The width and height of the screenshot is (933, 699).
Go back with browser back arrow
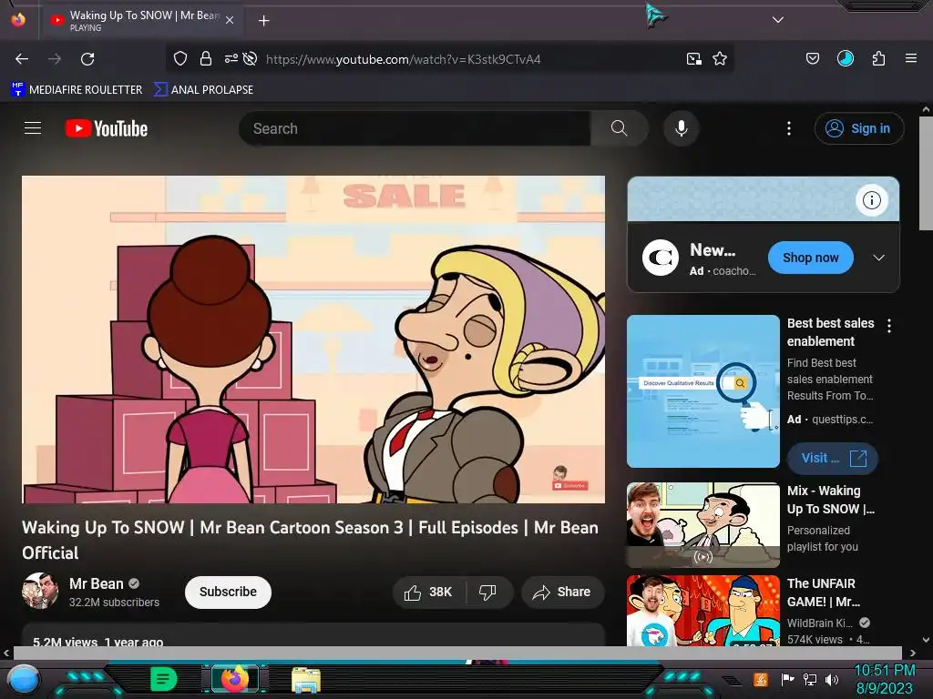22,59
